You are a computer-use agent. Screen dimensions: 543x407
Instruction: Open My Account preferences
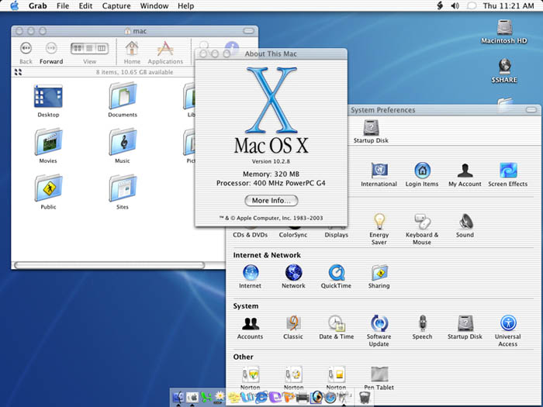(465, 174)
